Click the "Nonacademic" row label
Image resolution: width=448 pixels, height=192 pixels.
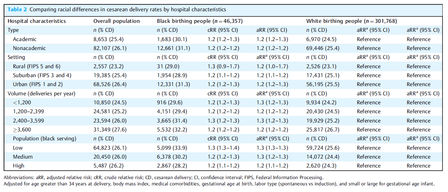(29, 48)
